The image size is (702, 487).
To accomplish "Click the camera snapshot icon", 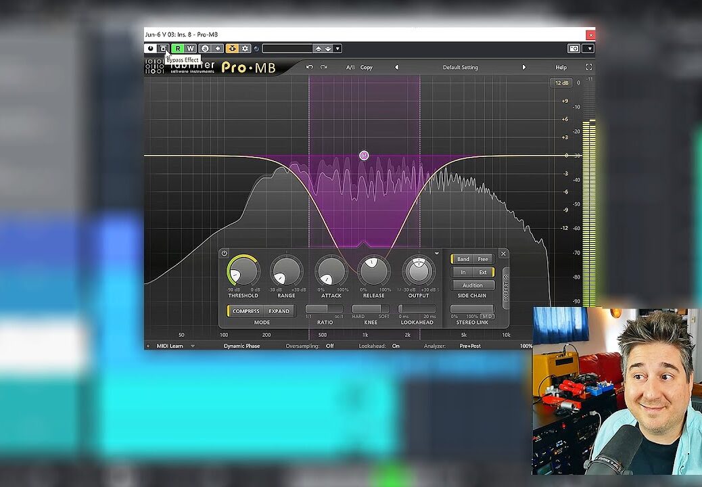I will [x=574, y=48].
